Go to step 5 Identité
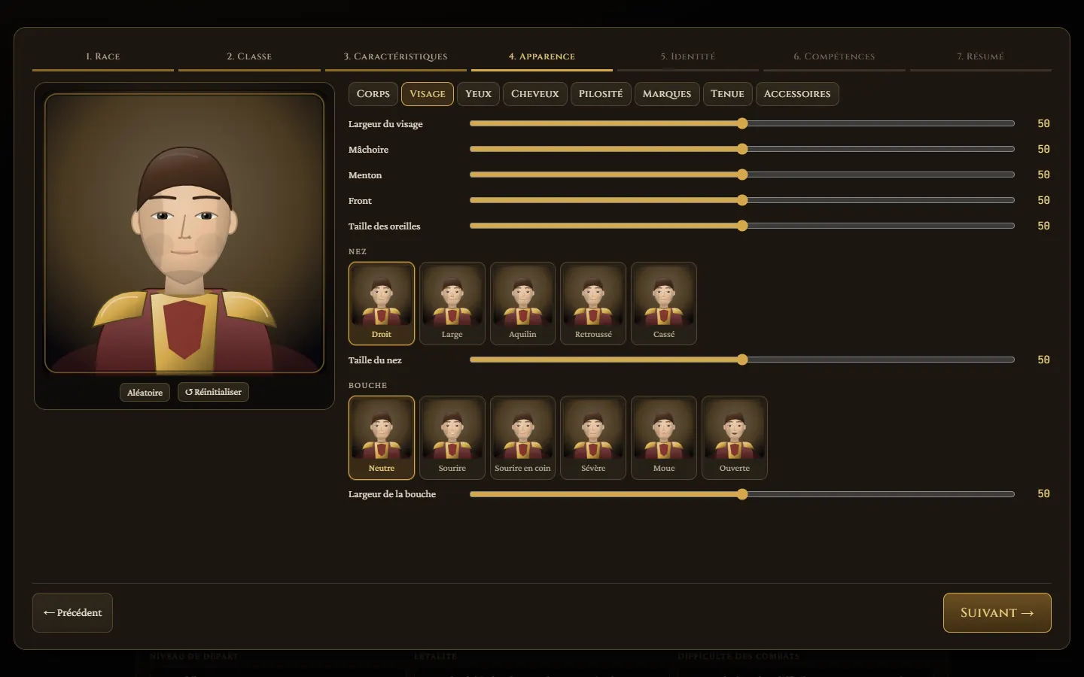The width and height of the screenshot is (1084, 677). [688, 57]
